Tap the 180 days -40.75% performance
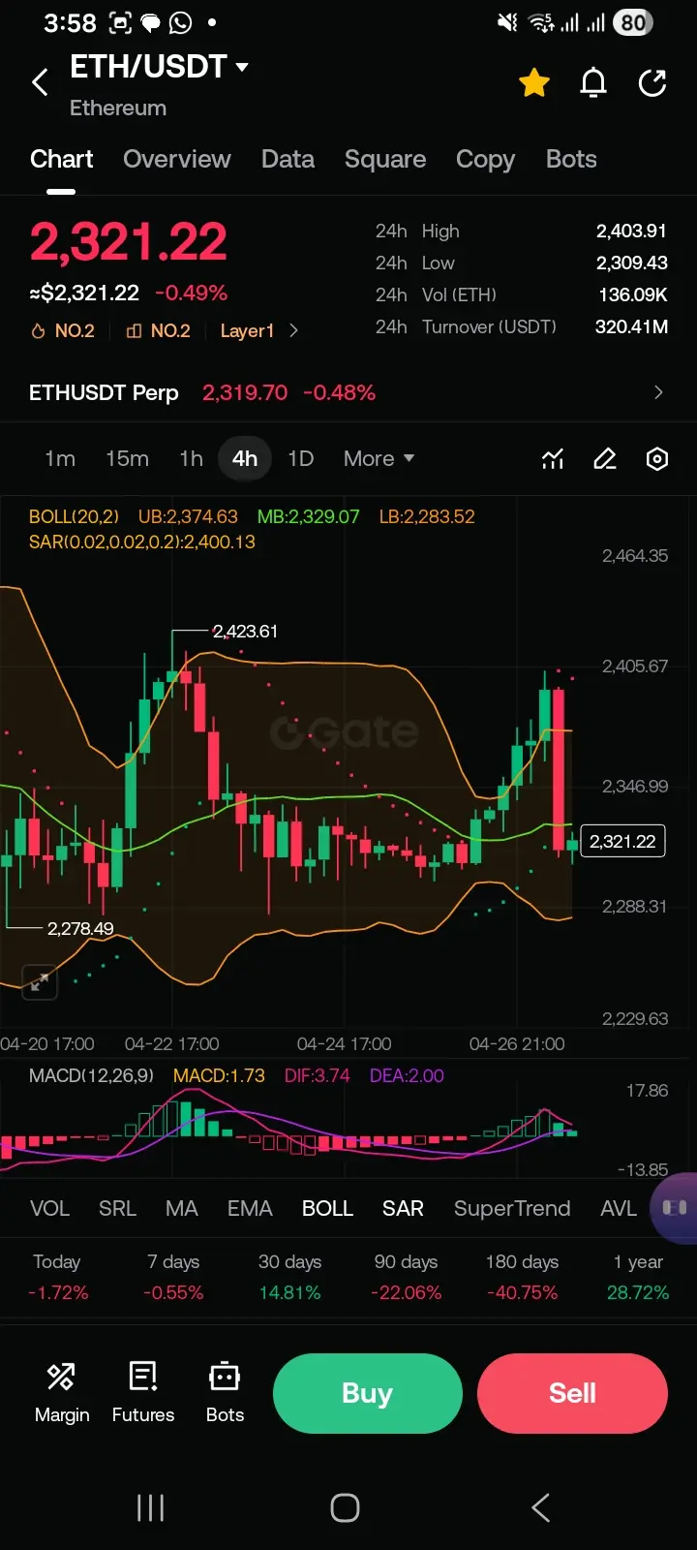The image size is (697, 1550). tap(522, 1277)
